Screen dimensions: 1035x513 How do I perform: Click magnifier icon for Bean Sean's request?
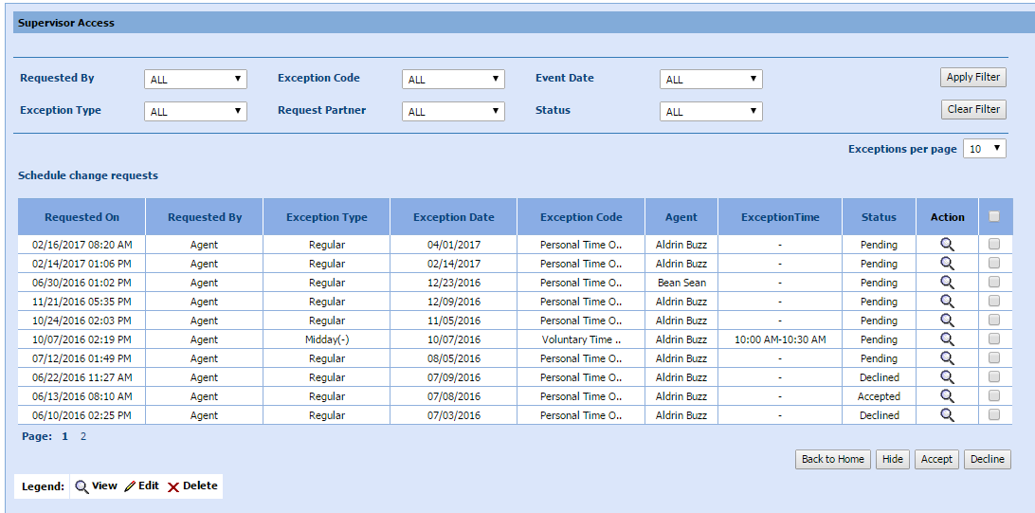(x=947, y=283)
